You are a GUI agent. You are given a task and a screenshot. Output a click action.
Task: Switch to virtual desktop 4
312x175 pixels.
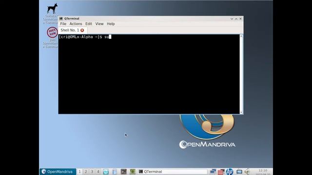(x=98, y=172)
